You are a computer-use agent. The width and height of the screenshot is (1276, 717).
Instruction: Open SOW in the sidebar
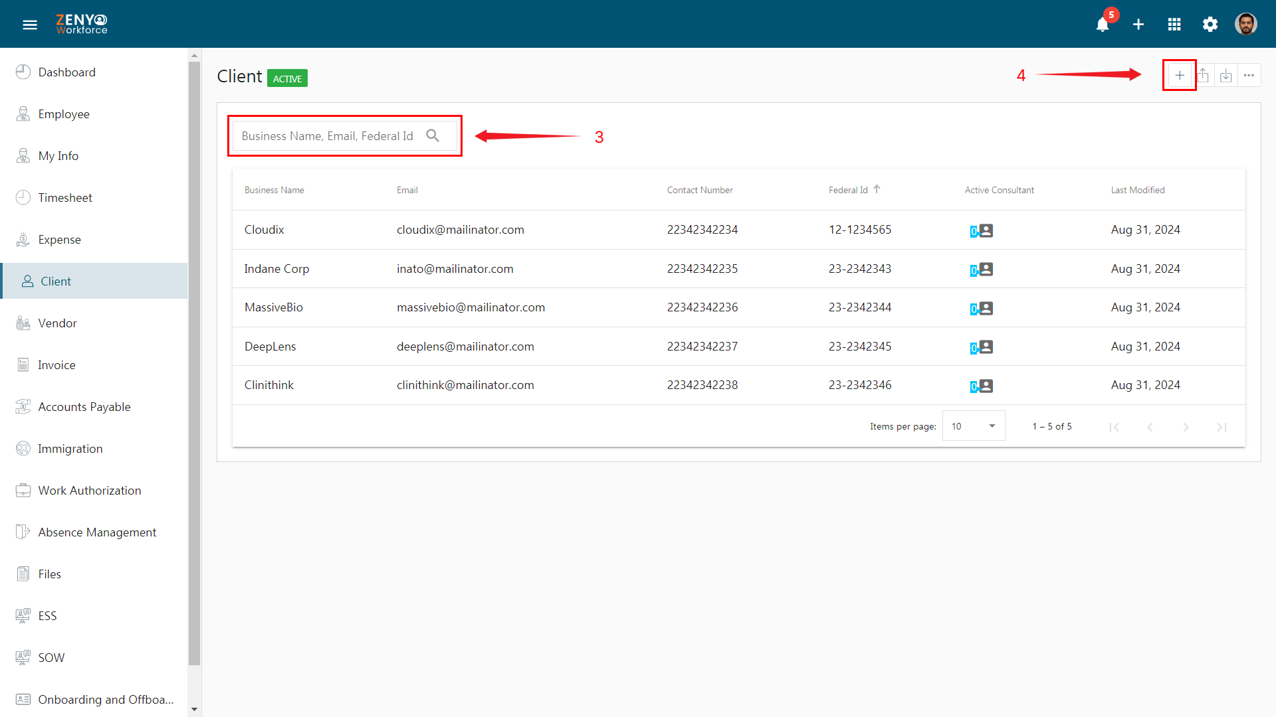94,658
